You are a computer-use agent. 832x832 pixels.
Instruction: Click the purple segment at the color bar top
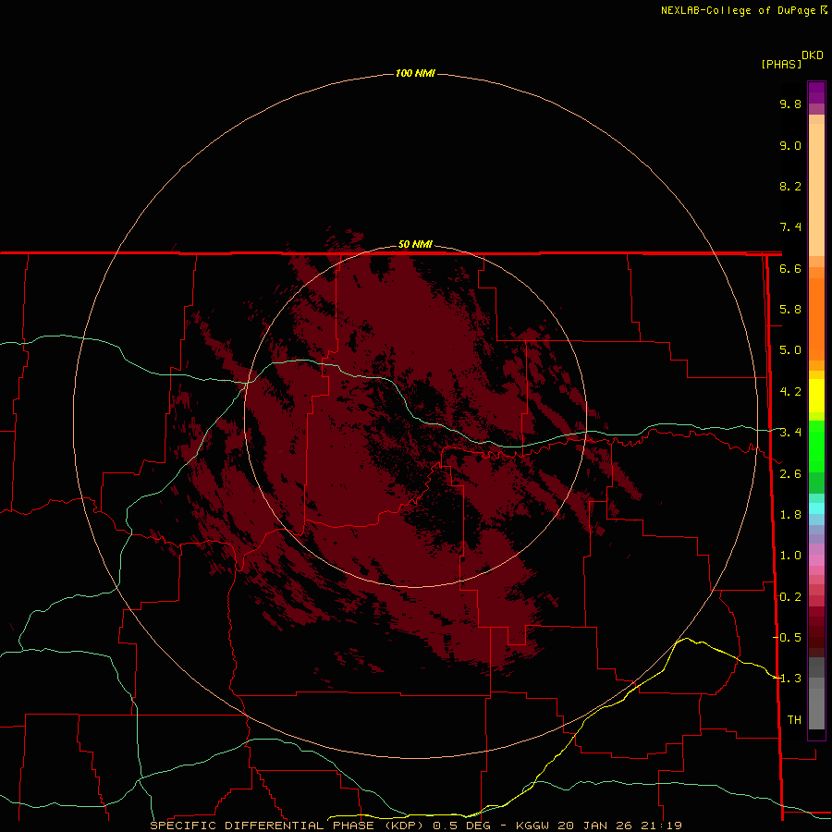816,92
